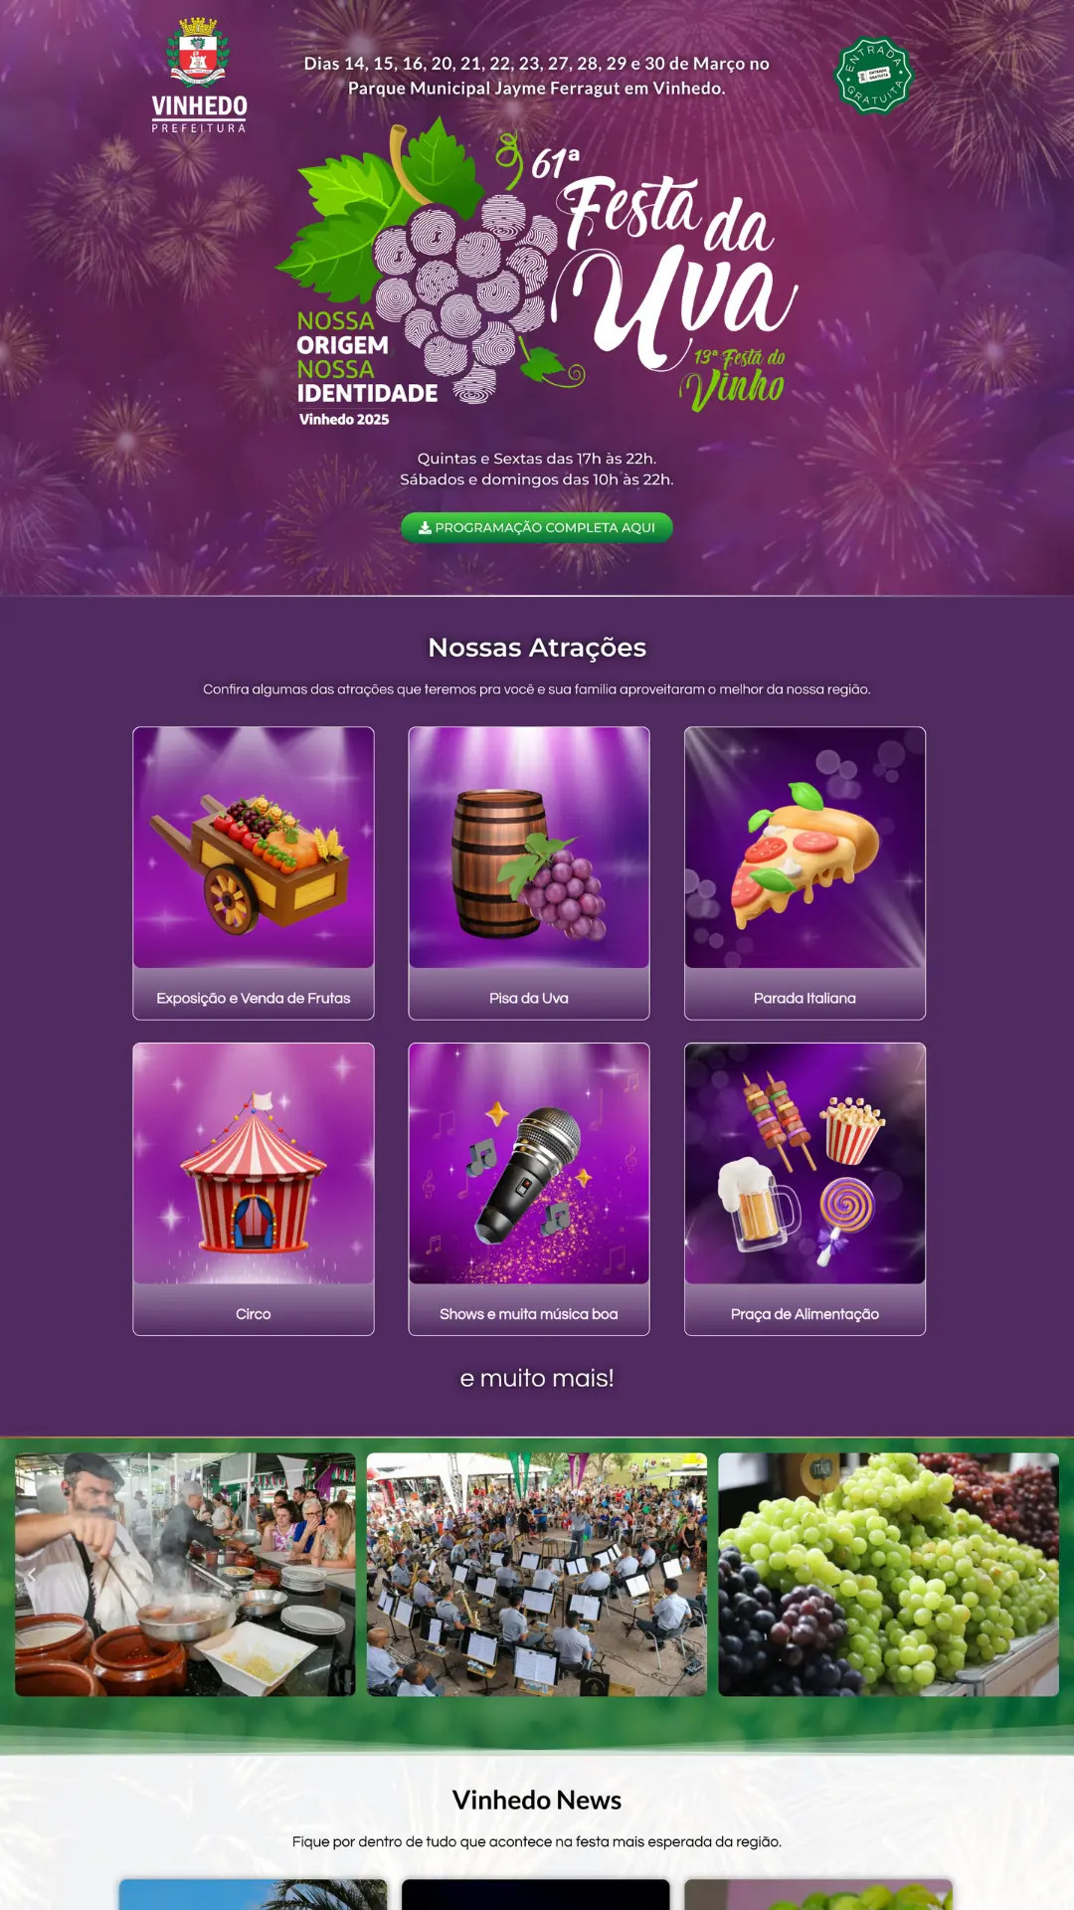
Task: Select the microphone shows image
Action: (529, 1164)
